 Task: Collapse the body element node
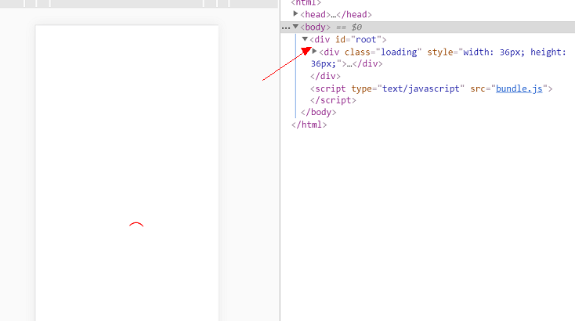(295, 27)
